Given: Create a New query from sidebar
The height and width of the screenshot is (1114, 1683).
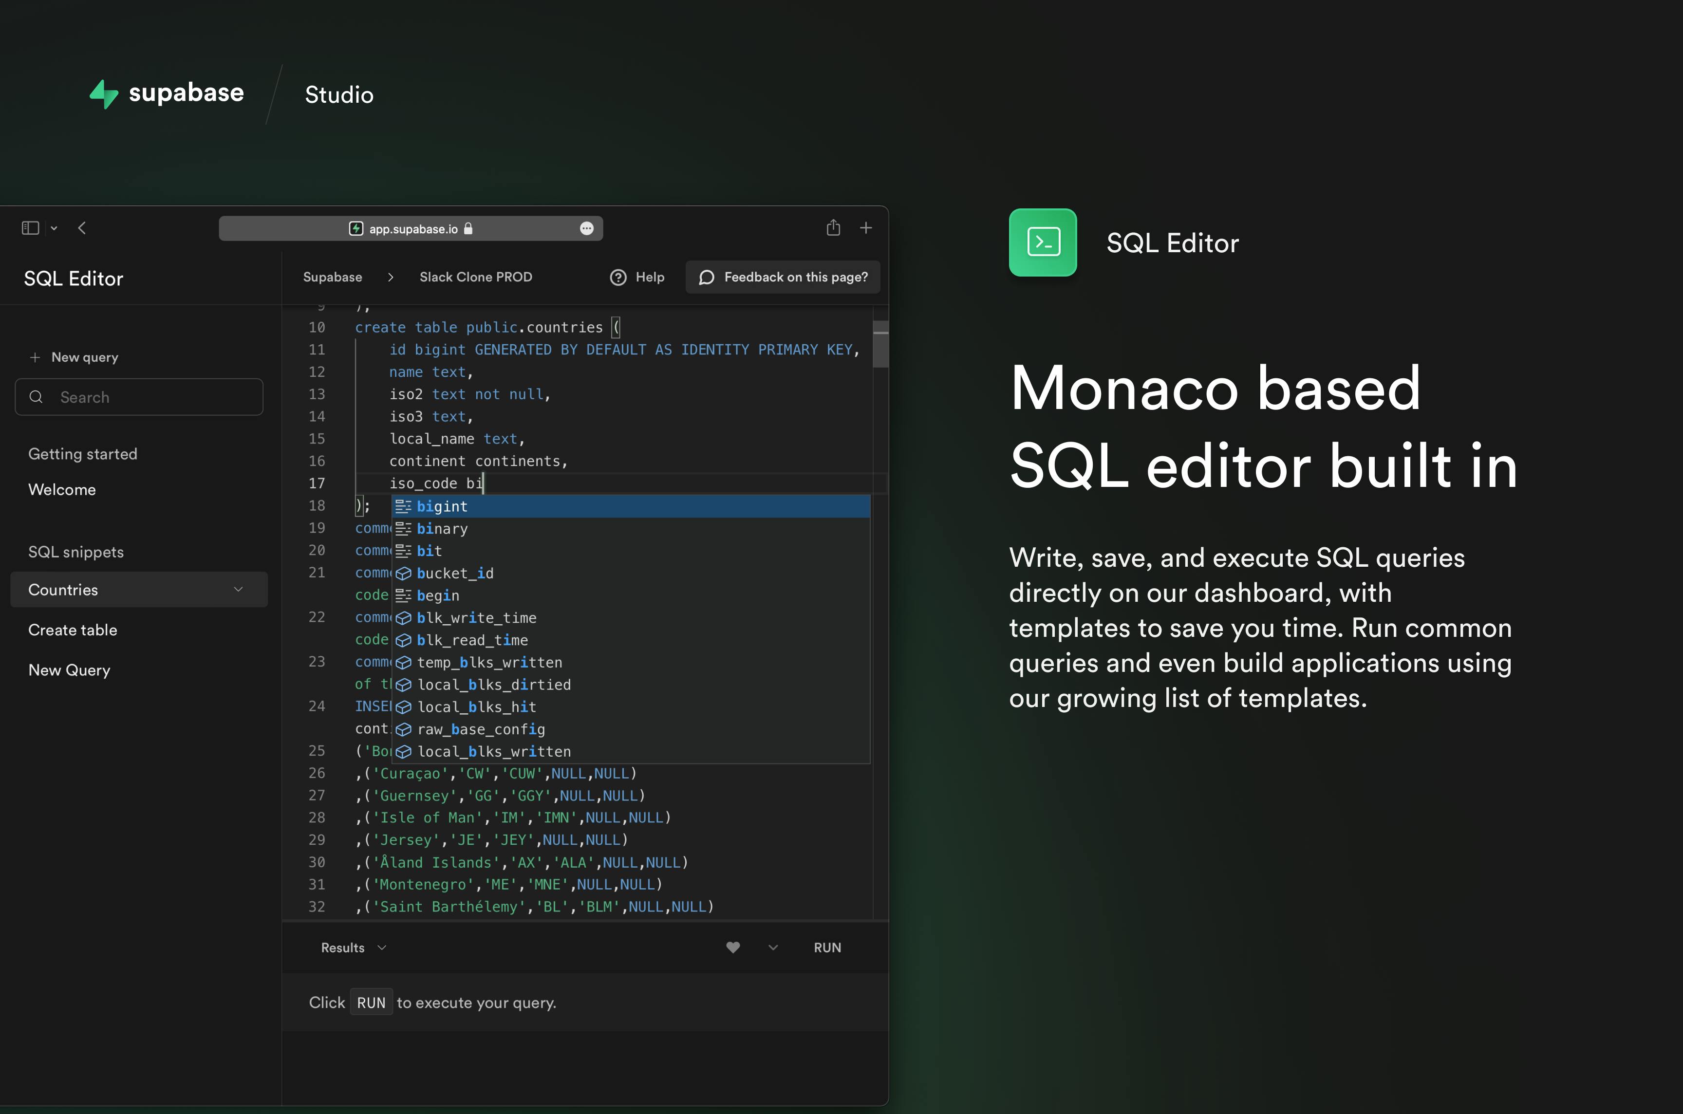Looking at the screenshot, I should [74, 357].
